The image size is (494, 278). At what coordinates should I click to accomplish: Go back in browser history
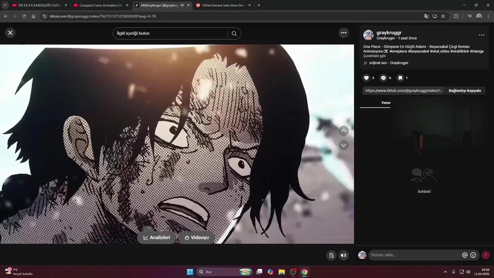pyautogui.click(x=5, y=16)
